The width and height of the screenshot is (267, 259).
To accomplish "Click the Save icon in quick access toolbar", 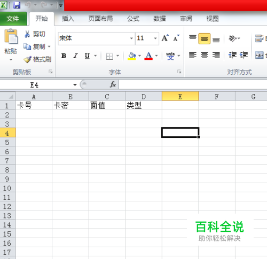I will (x=17, y=5).
